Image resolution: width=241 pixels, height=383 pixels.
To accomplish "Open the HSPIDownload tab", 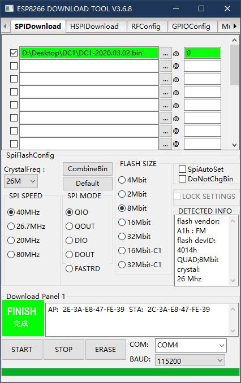I will coord(94,27).
